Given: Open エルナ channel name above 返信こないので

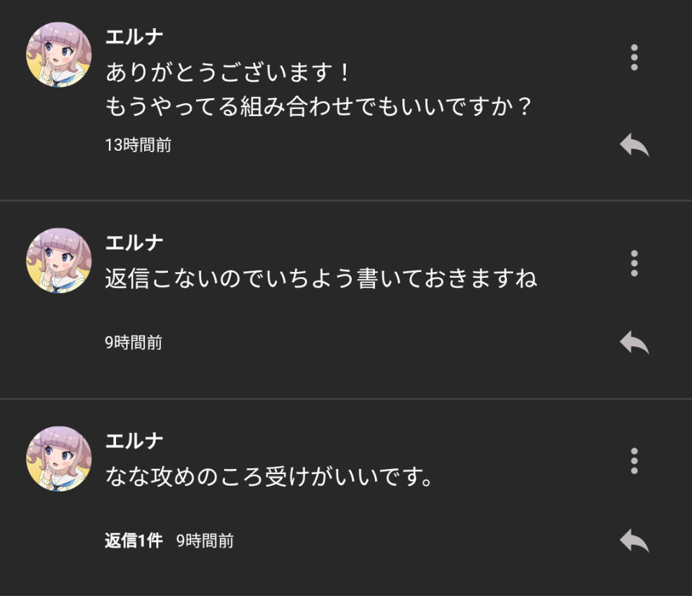Looking at the screenshot, I should 135,242.
